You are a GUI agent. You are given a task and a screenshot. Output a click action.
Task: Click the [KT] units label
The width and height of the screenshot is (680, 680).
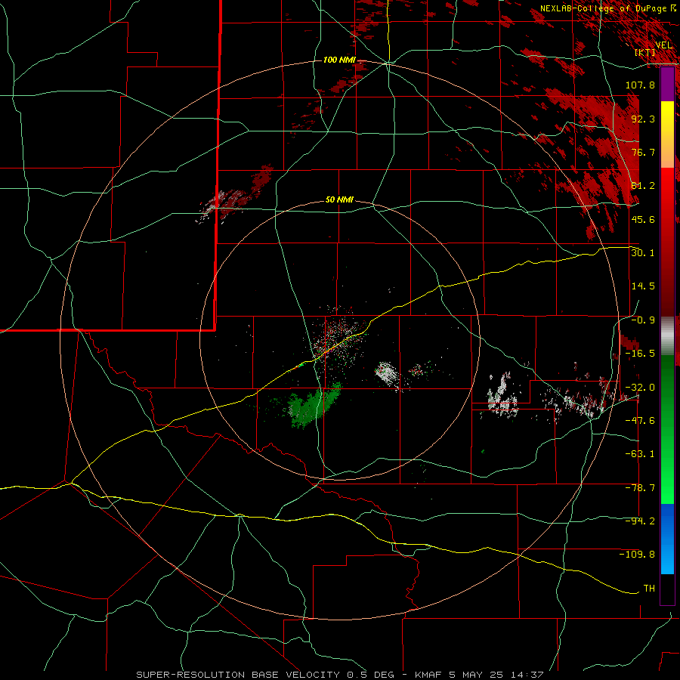pos(645,52)
